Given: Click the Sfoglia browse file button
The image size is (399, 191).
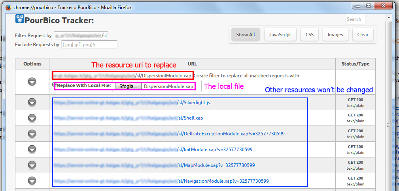Looking at the screenshot, I should pyautogui.click(x=128, y=86).
